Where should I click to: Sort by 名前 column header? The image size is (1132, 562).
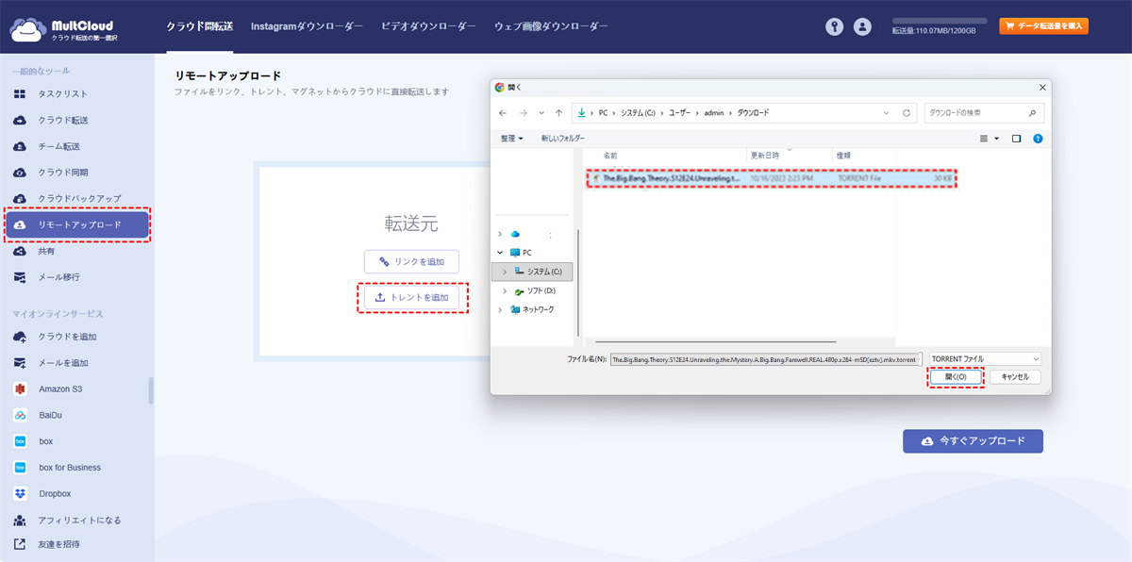click(611, 155)
